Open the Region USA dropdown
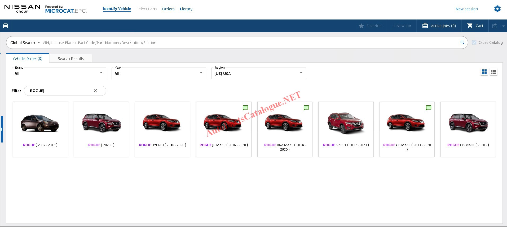Image resolution: width=507 pixels, height=228 pixels. [x=258, y=73]
